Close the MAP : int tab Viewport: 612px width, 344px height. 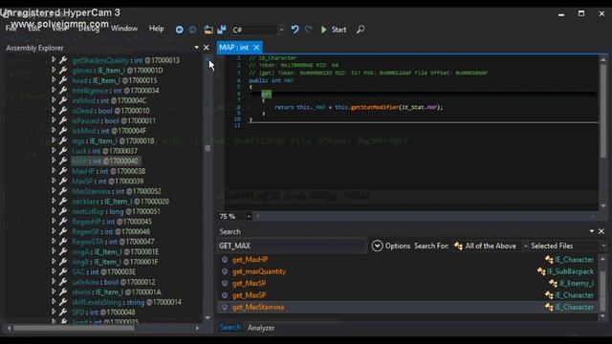coord(256,48)
